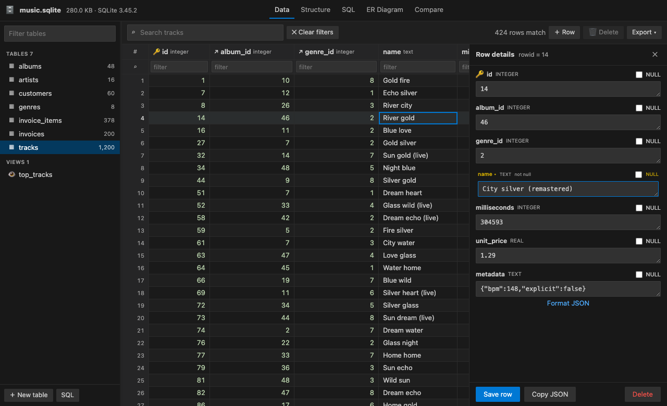Image resolution: width=667 pixels, height=406 pixels.
Task: Open the top_tracks view
Action: click(60, 174)
